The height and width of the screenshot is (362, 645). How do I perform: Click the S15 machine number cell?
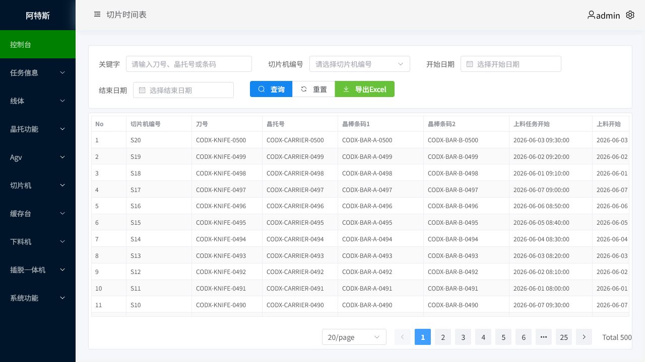coord(159,222)
